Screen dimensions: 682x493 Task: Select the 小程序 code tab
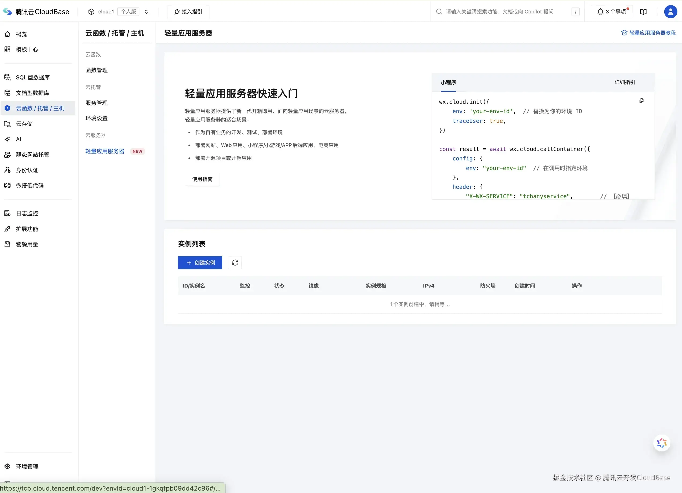448,82
